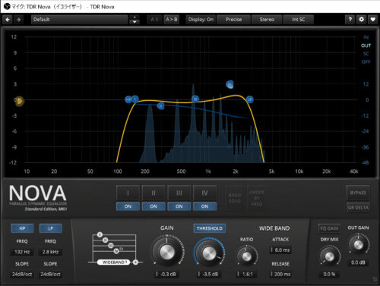Copy settings with A > B button
The image size is (380, 286).
172,20
